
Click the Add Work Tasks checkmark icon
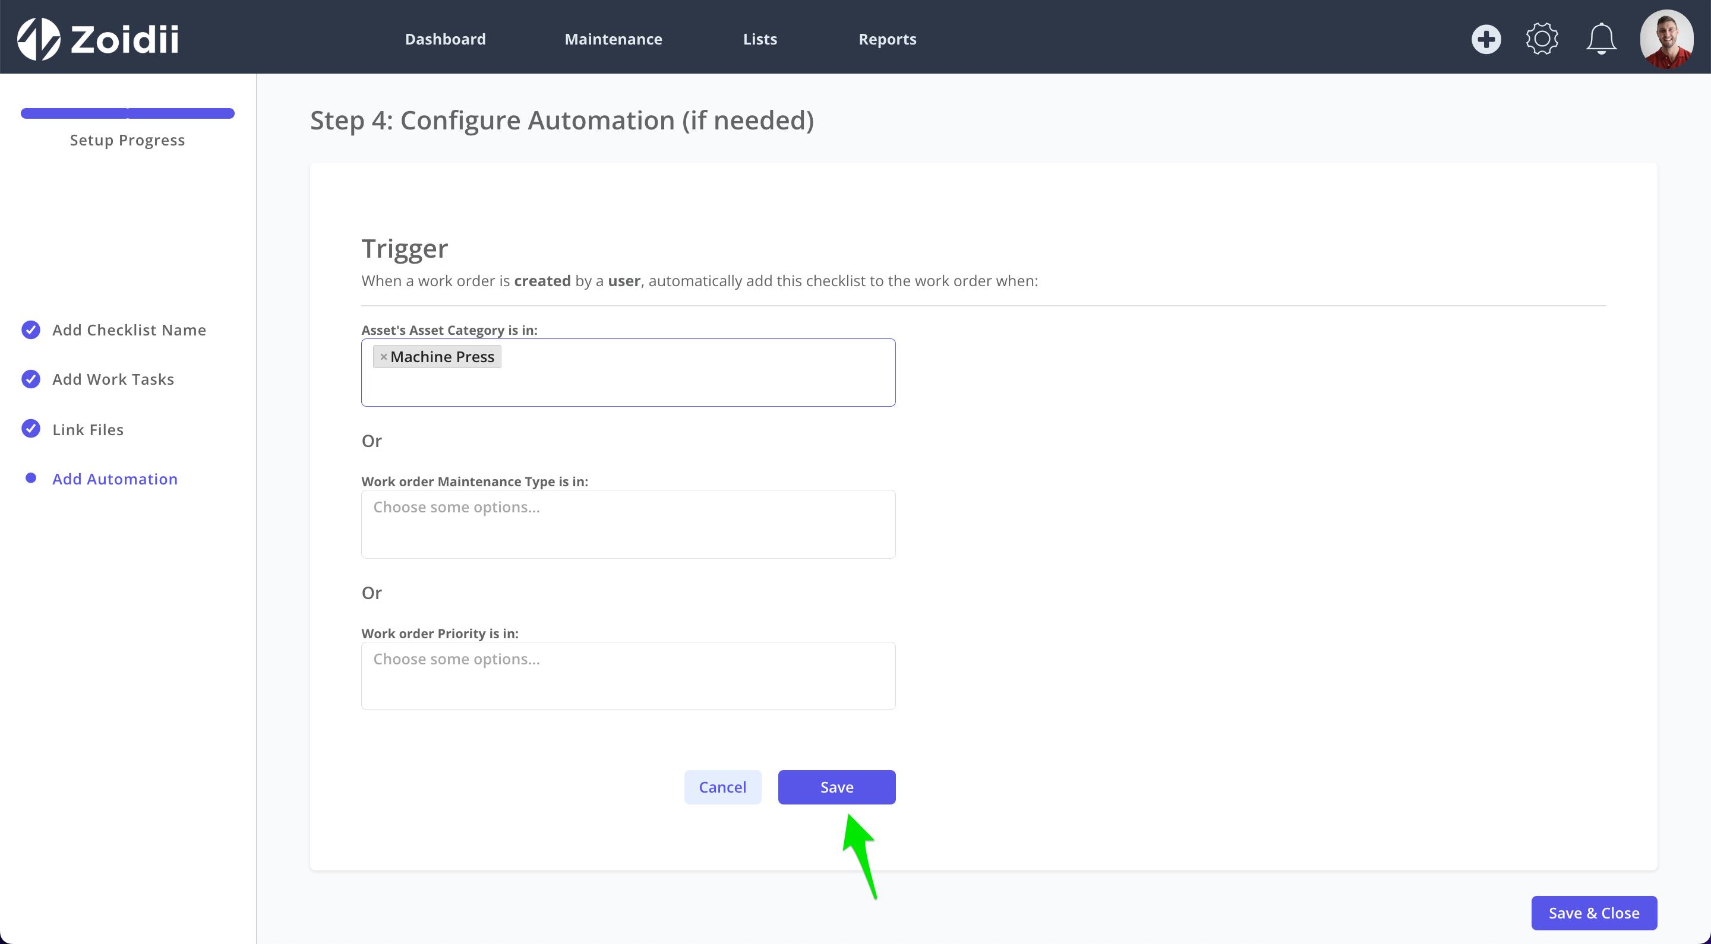[30, 379]
